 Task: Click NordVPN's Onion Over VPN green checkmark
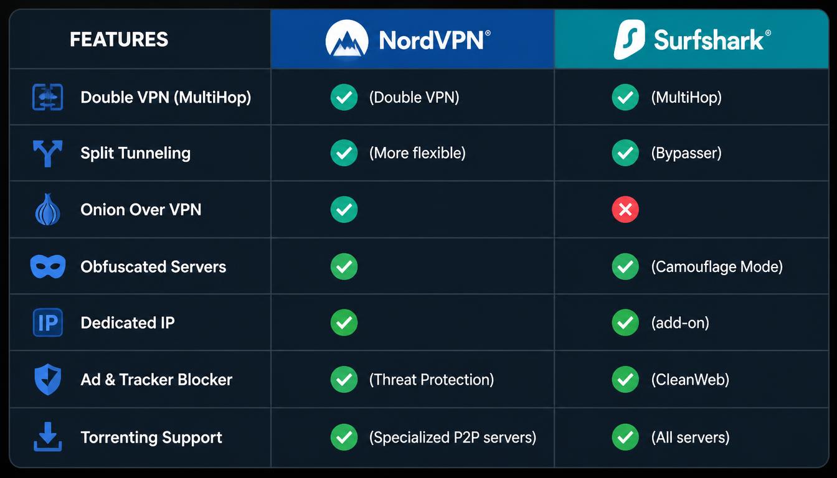[x=344, y=210]
